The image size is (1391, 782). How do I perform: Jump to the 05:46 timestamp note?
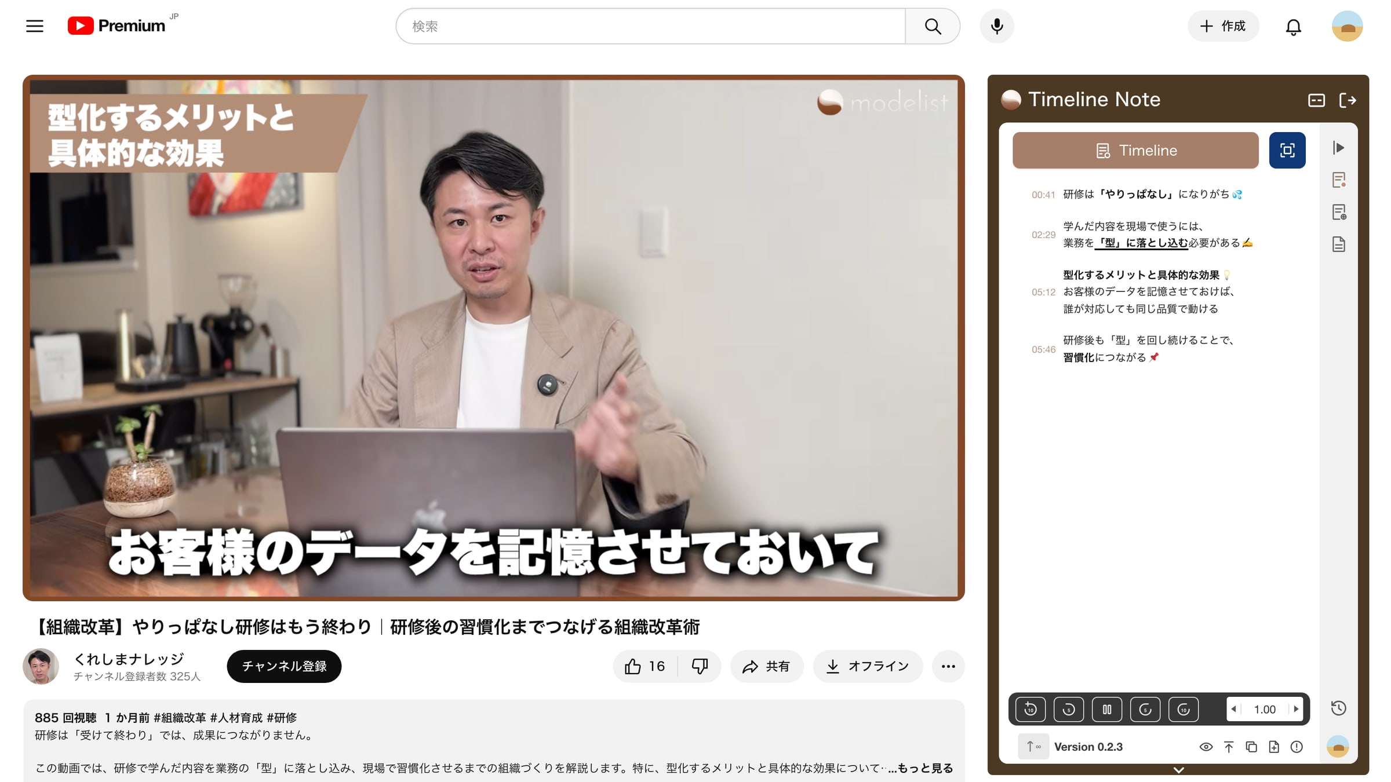1043,349
